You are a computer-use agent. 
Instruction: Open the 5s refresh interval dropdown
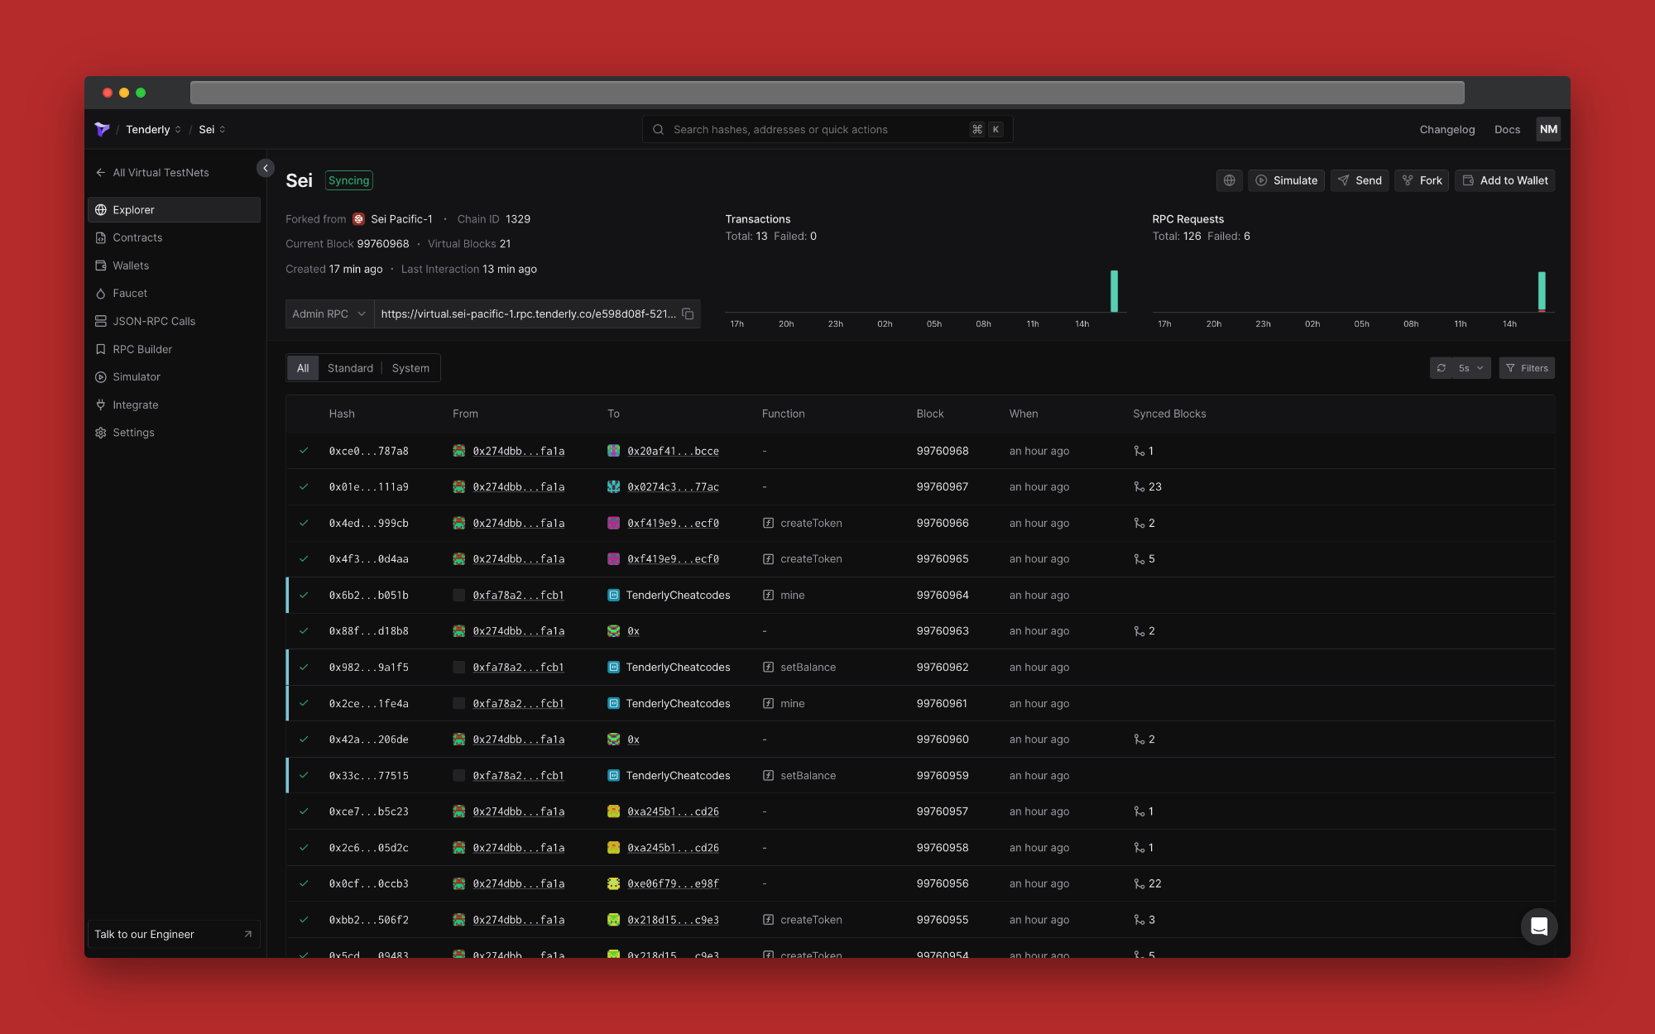tap(1471, 368)
